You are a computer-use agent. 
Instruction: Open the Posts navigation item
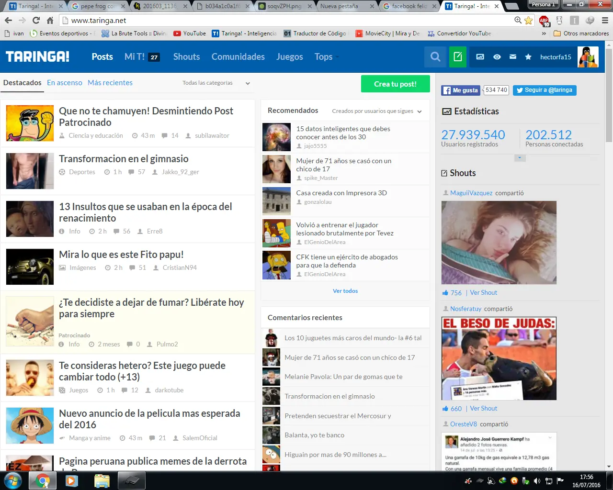pos(102,56)
